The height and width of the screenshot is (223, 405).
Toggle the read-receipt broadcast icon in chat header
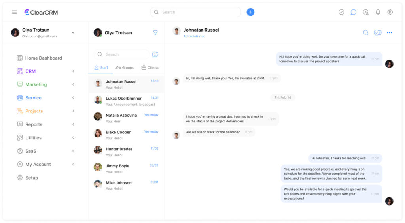[x=377, y=33]
